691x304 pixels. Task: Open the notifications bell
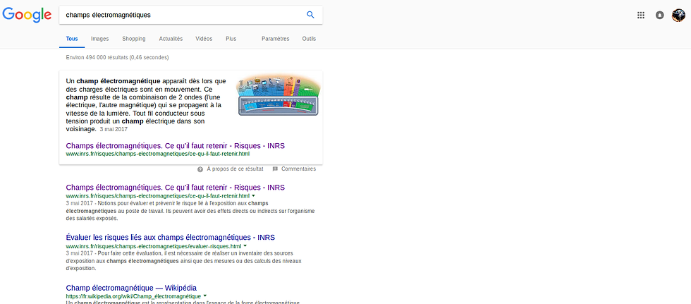660,16
